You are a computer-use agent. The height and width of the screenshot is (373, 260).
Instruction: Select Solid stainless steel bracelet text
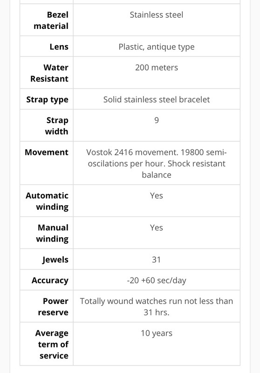tap(157, 99)
